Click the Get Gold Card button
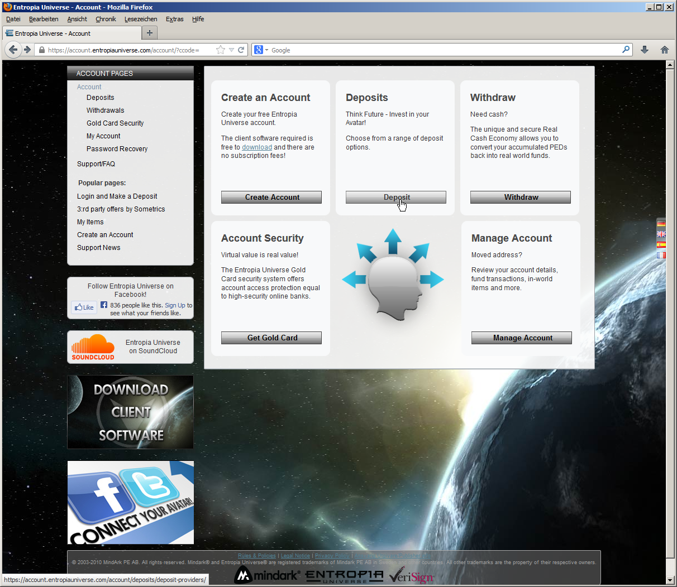This screenshot has height=587, width=677. pos(271,338)
